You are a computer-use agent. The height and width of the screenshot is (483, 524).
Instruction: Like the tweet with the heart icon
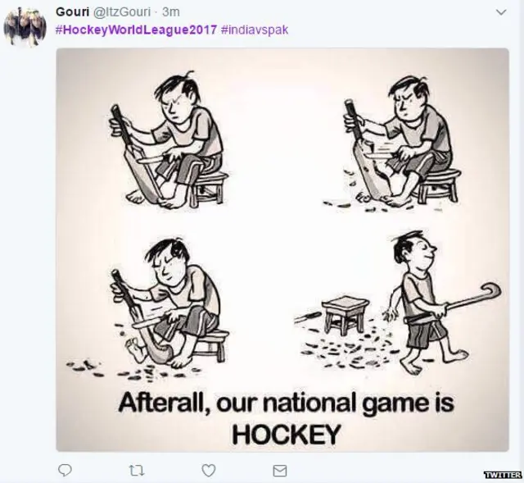click(209, 471)
